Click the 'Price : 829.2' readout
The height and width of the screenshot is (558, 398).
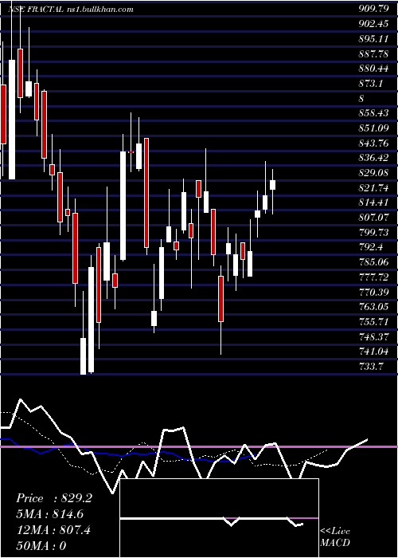(x=54, y=498)
